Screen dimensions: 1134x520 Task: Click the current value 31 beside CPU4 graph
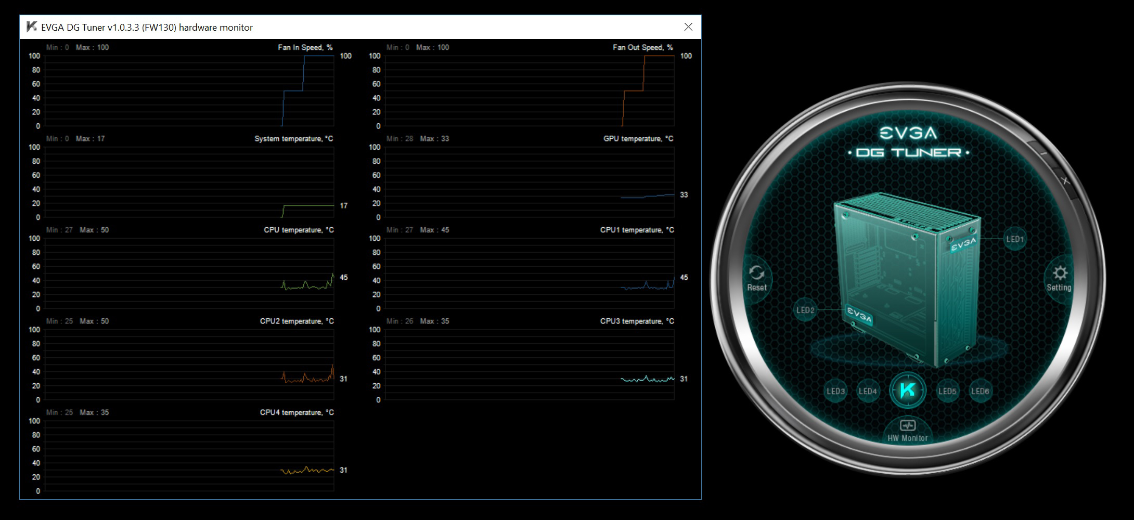click(344, 470)
